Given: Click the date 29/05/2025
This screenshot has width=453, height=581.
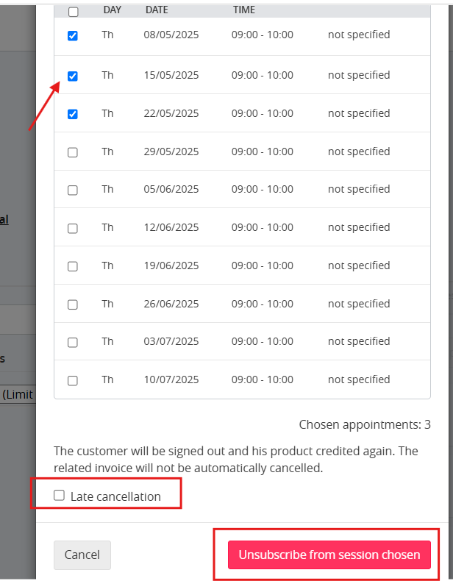Looking at the screenshot, I should click(x=171, y=152).
